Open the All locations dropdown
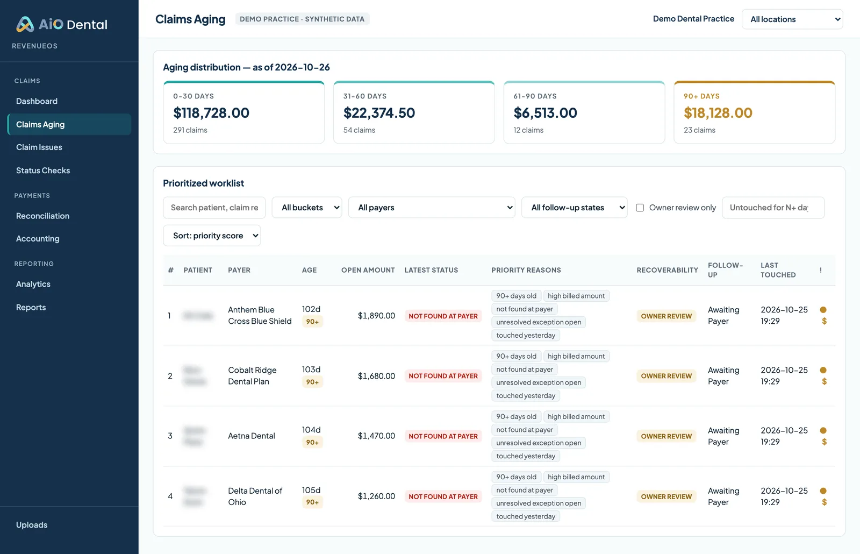The height and width of the screenshot is (554, 860). [792, 19]
